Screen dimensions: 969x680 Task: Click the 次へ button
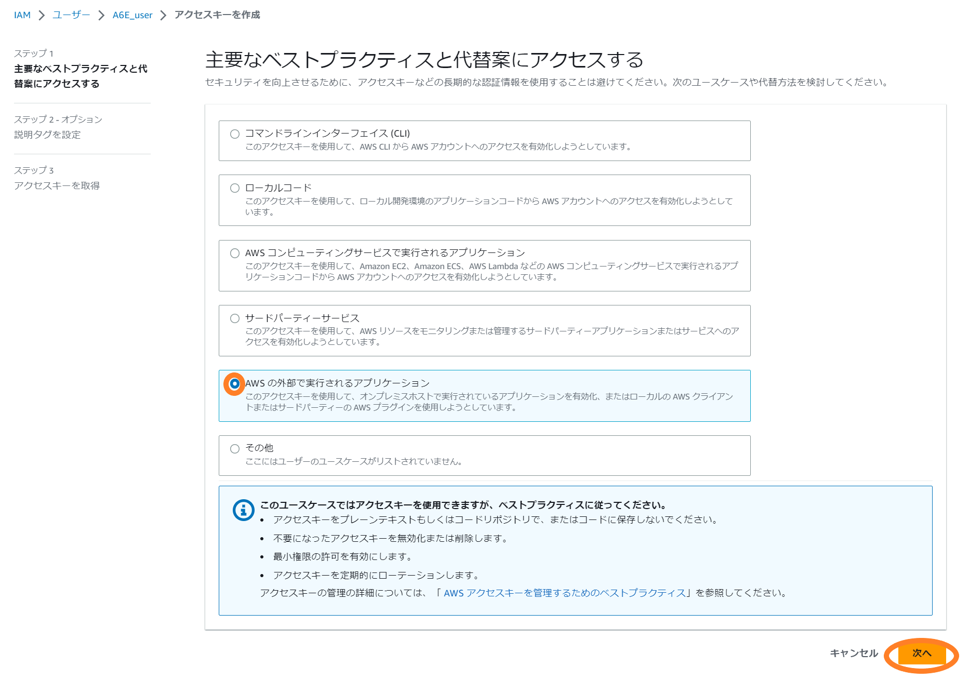coord(921,653)
